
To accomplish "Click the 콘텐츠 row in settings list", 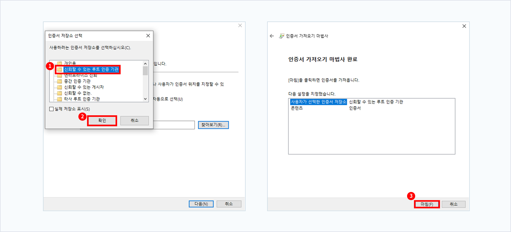I will pyautogui.click(x=297, y=108).
